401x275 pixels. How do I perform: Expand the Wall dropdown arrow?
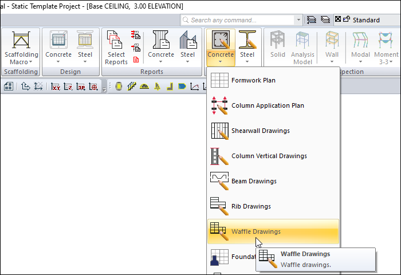click(x=332, y=62)
